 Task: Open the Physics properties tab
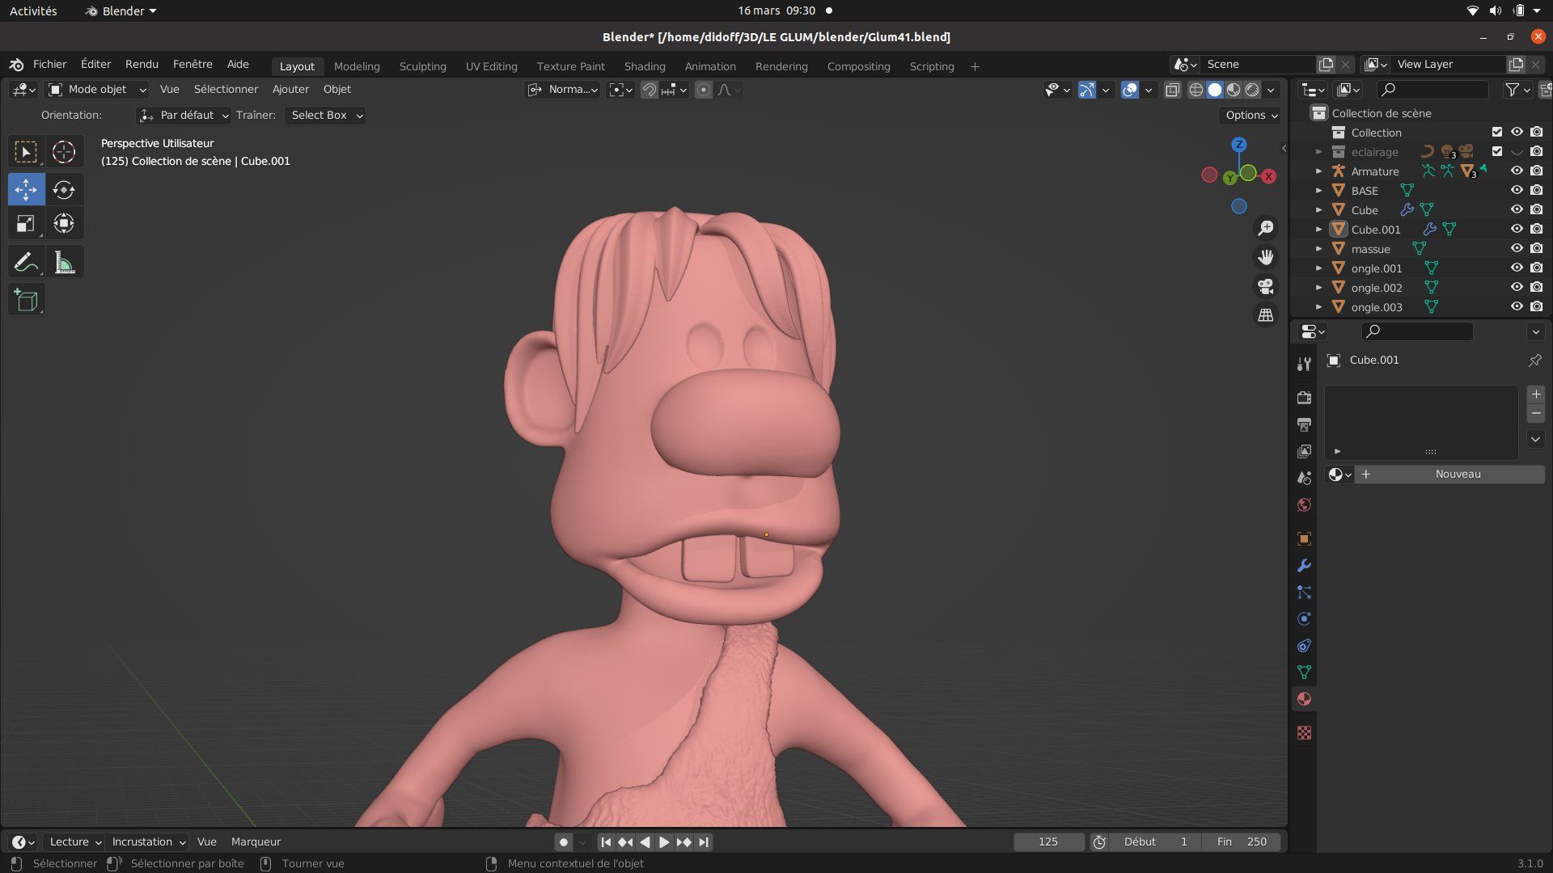(1304, 619)
